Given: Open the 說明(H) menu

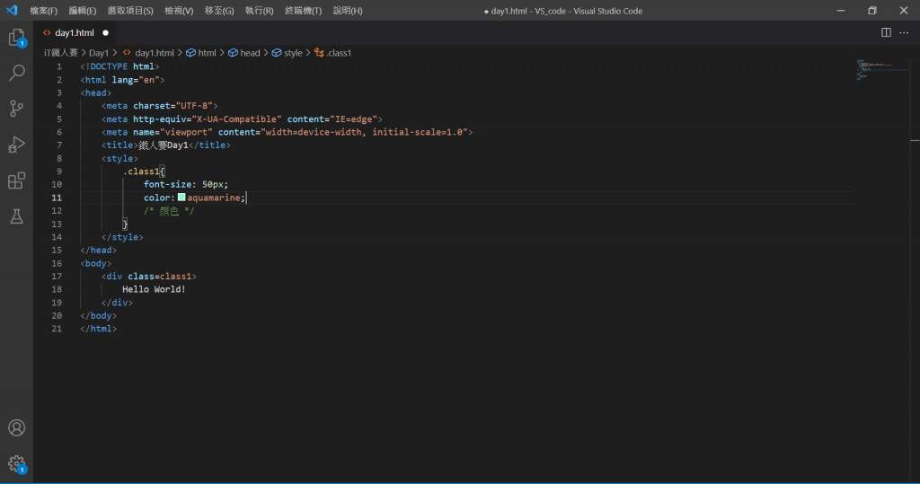Looking at the screenshot, I should point(348,11).
